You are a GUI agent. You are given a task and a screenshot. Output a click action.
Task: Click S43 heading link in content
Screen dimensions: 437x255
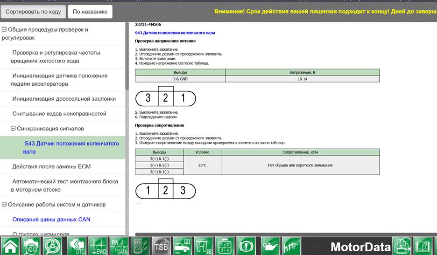tap(175, 33)
